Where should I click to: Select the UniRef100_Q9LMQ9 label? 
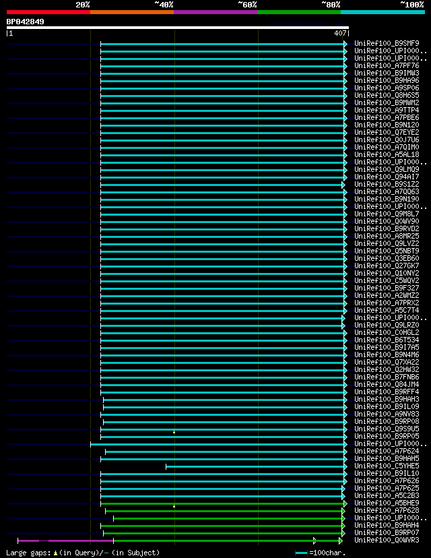click(387, 169)
